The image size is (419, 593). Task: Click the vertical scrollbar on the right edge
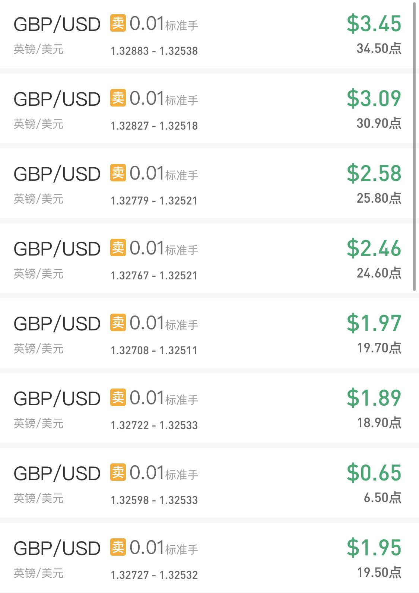(414, 146)
